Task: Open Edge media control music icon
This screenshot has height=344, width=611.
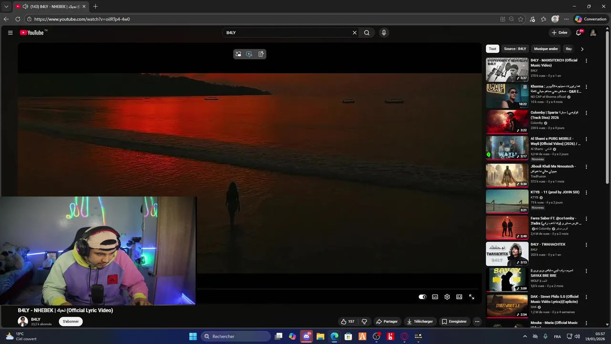Action: tap(533, 19)
